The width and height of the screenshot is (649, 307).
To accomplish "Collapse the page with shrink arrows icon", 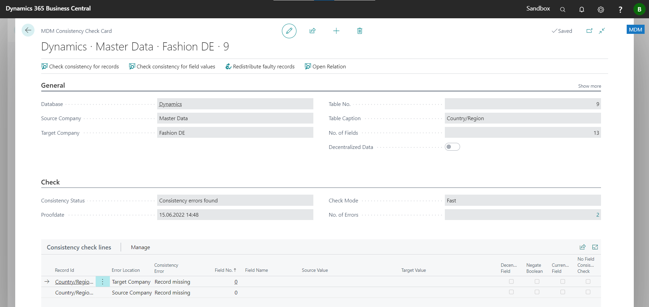I will [602, 31].
